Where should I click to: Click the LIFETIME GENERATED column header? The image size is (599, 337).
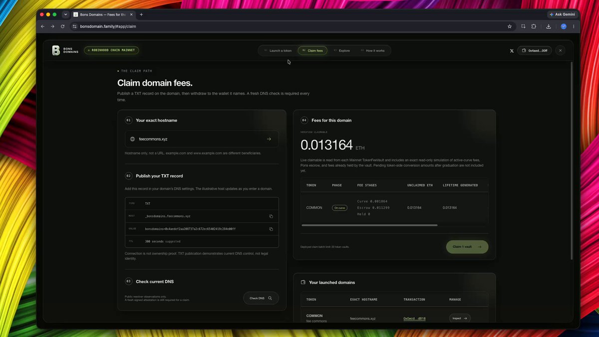click(x=460, y=185)
